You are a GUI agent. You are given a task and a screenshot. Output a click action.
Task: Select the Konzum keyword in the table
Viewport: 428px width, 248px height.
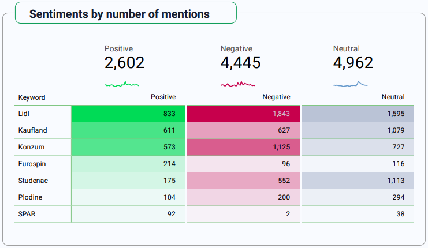click(x=31, y=147)
